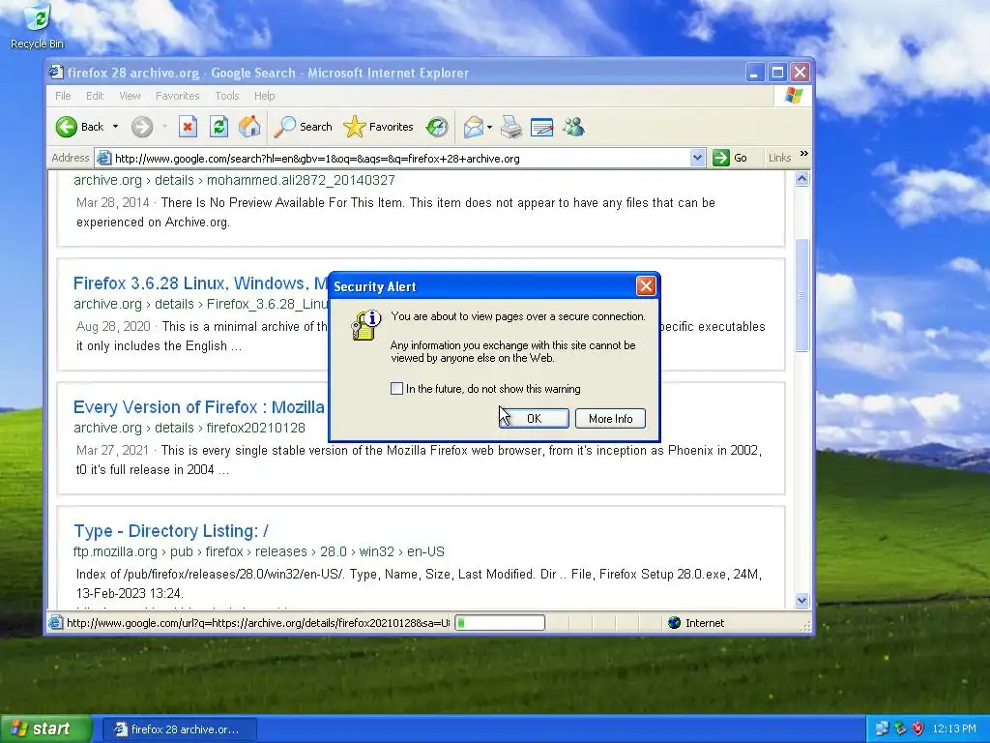The image size is (990, 743).
Task: Open the View menu
Action: point(131,96)
